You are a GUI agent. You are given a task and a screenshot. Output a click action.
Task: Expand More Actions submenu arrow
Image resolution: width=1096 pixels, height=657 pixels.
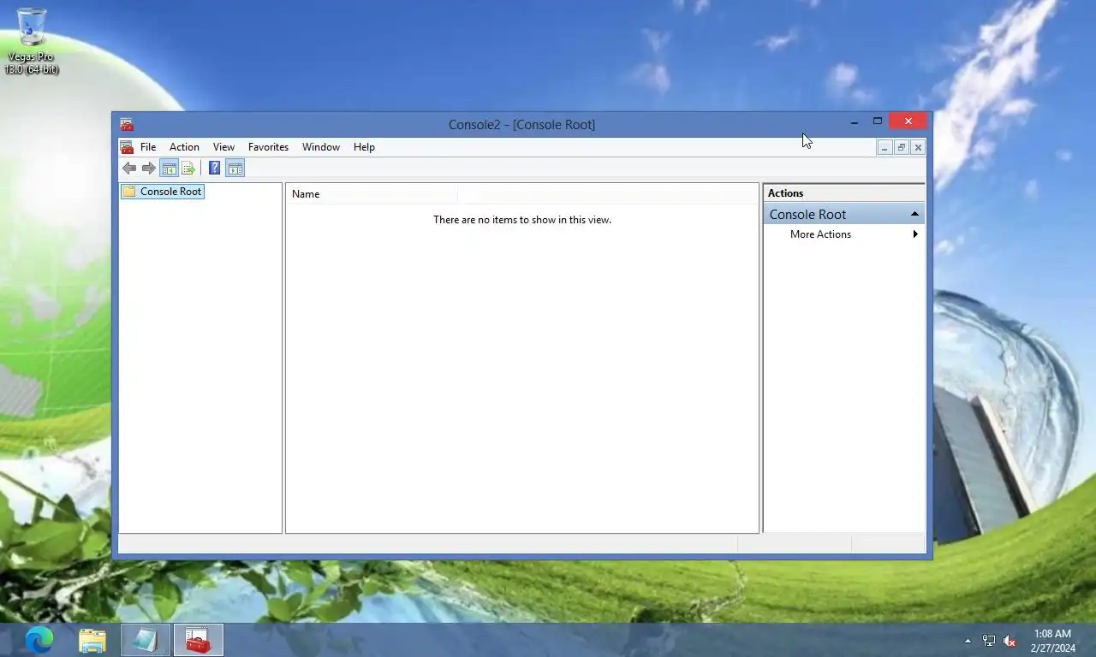coord(915,234)
